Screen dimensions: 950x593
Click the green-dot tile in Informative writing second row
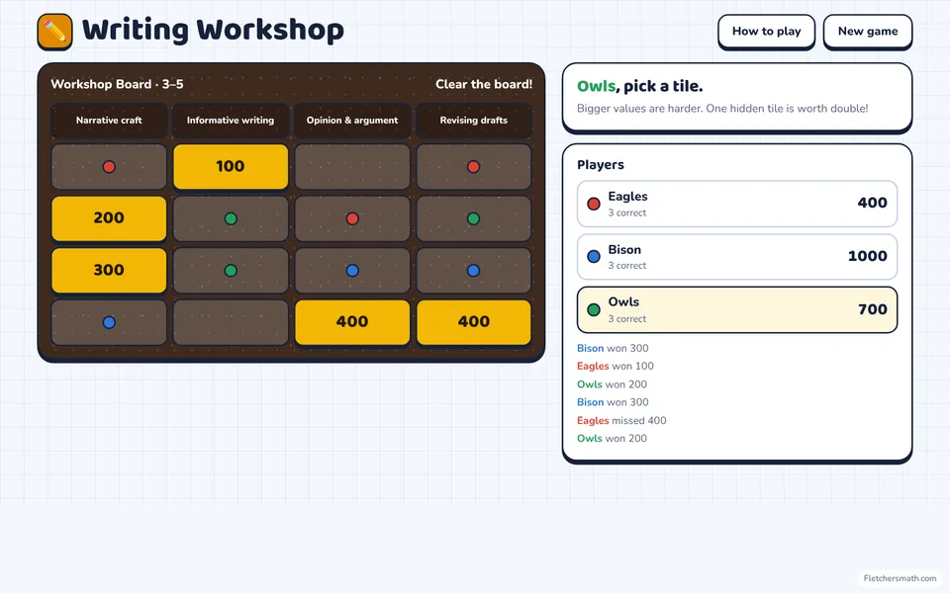[x=231, y=217]
